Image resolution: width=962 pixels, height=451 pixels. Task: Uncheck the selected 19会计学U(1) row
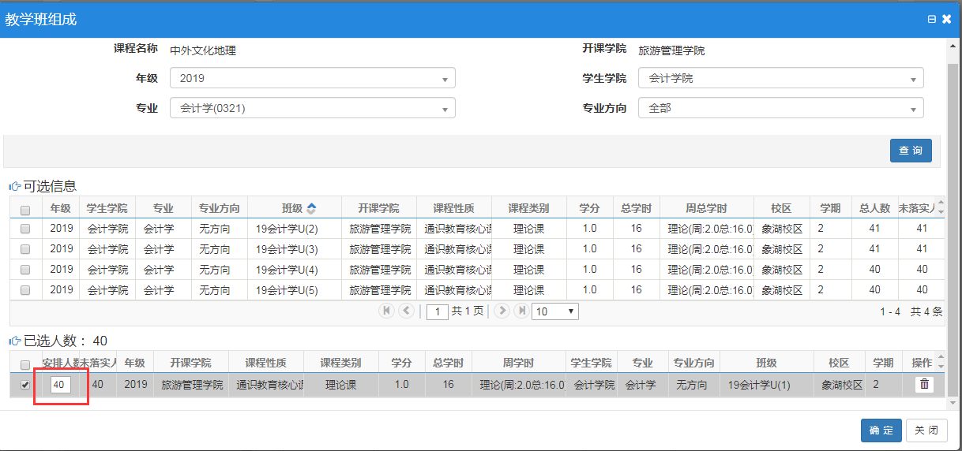pos(25,386)
